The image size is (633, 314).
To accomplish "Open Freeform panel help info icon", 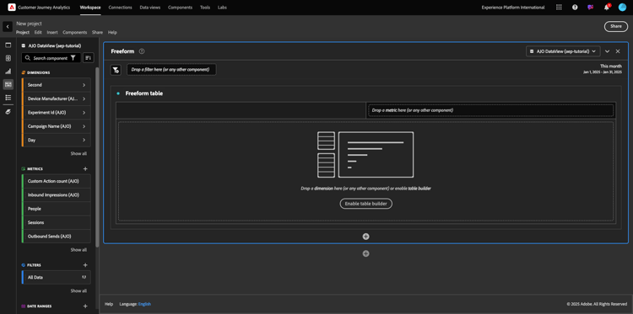I will [142, 51].
